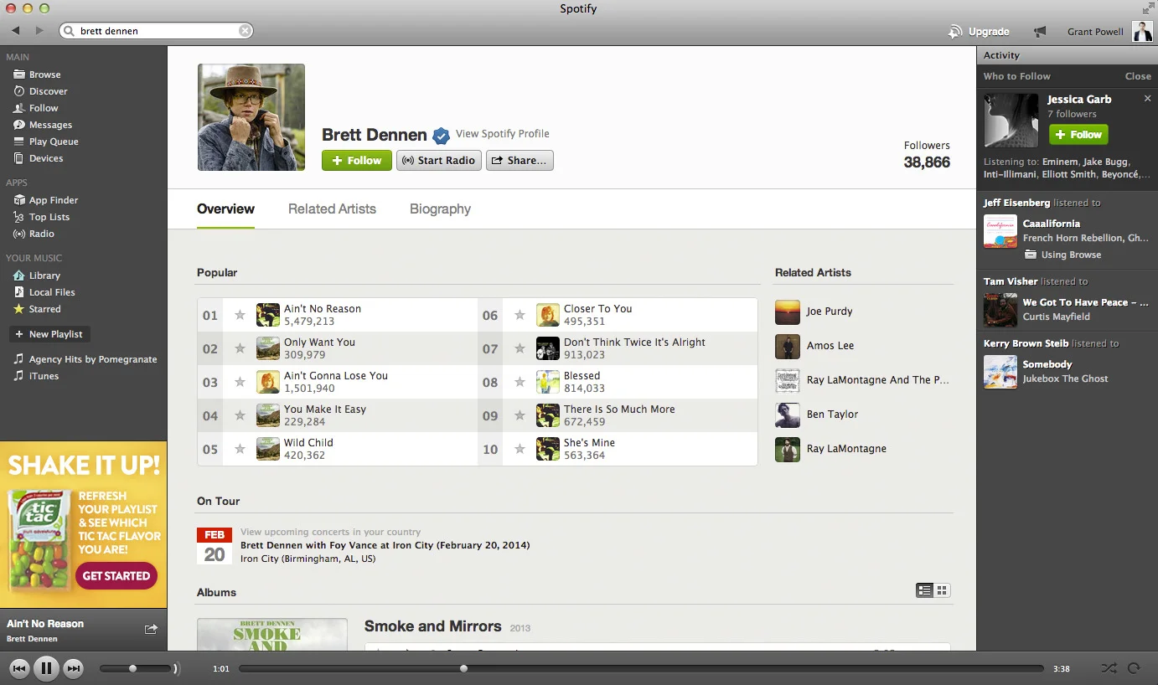Open Caaalifornia in the activity feed

pos(1051,224)
